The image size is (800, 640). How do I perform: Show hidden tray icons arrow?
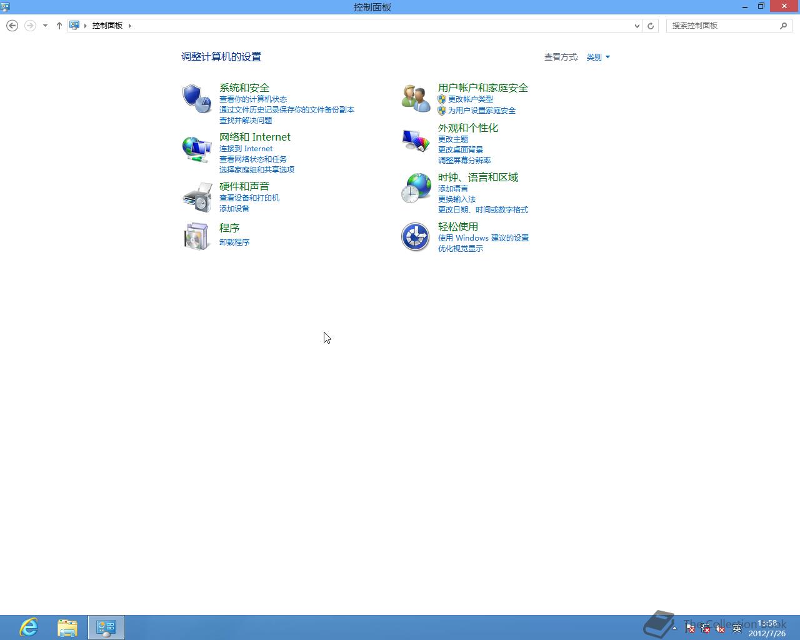(674, 628)
